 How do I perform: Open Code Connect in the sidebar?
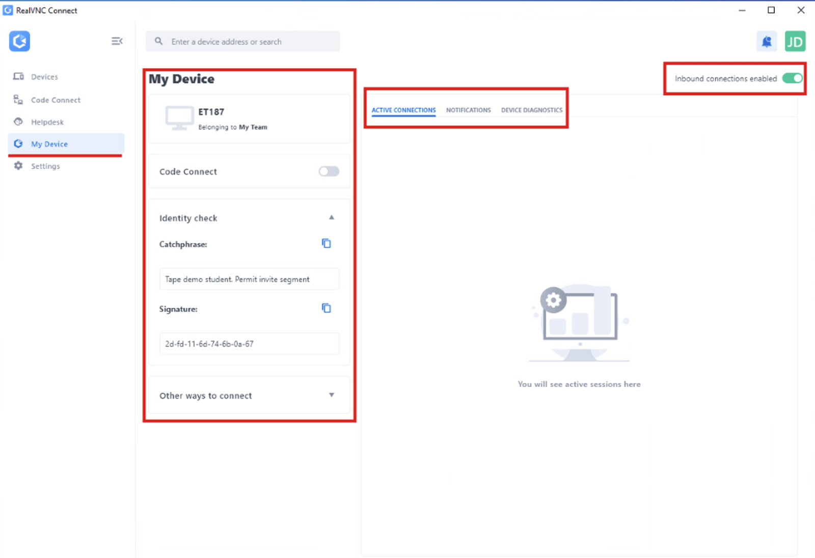tap(56, 100)
